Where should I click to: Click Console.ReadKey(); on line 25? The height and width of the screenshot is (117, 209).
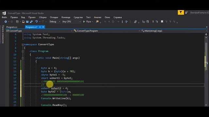coord(54,105)
